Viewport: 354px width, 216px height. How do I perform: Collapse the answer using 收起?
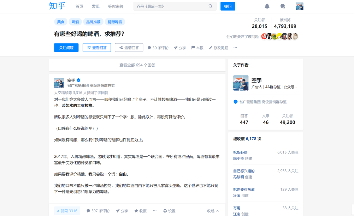pyautogui.click(x=213, y=211)
